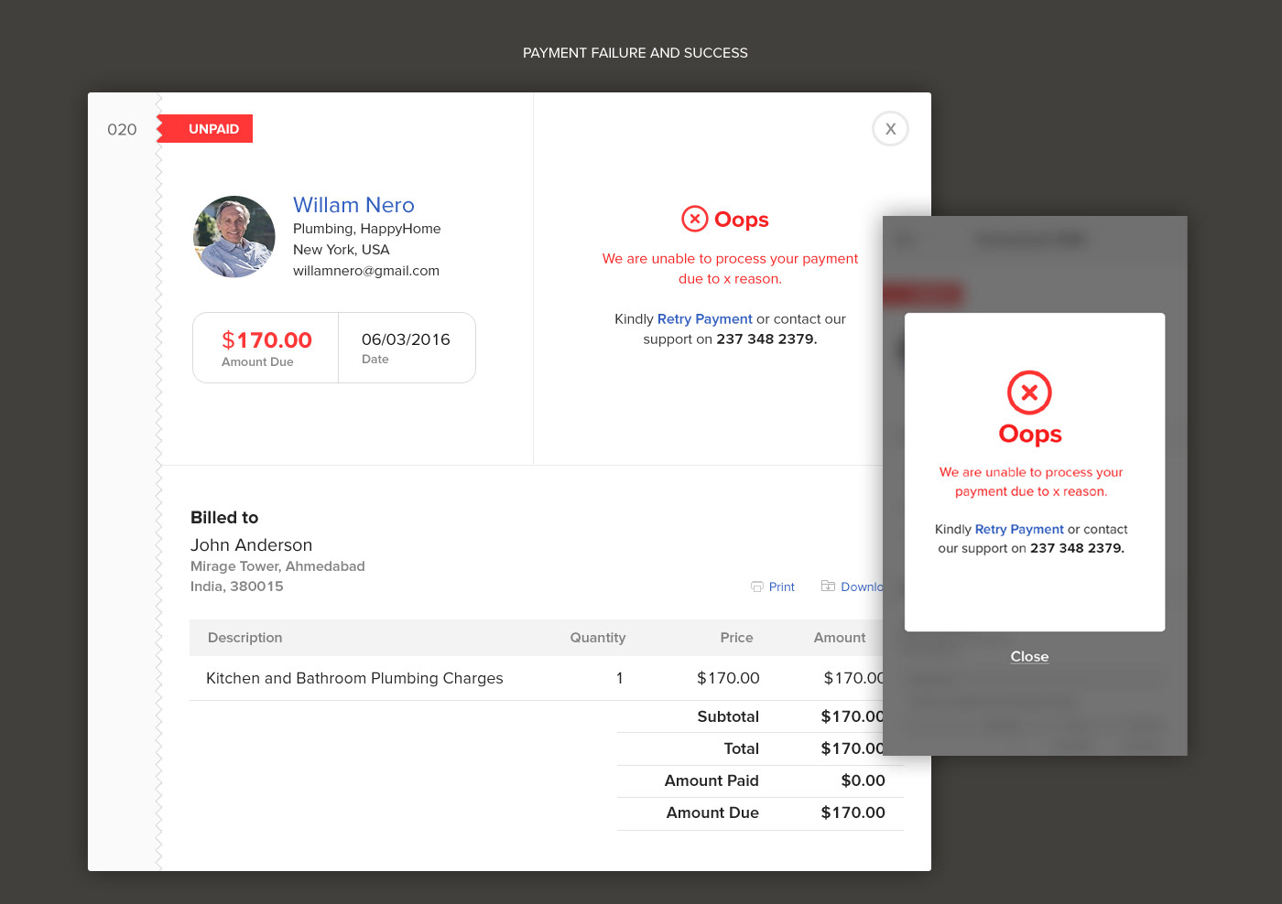
Task: Click the Plumbing, HappyHome text
Action: point(366,229)
